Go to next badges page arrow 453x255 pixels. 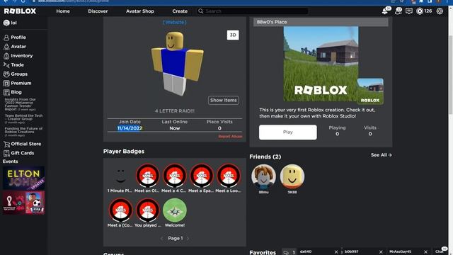[x=188, y=239]
